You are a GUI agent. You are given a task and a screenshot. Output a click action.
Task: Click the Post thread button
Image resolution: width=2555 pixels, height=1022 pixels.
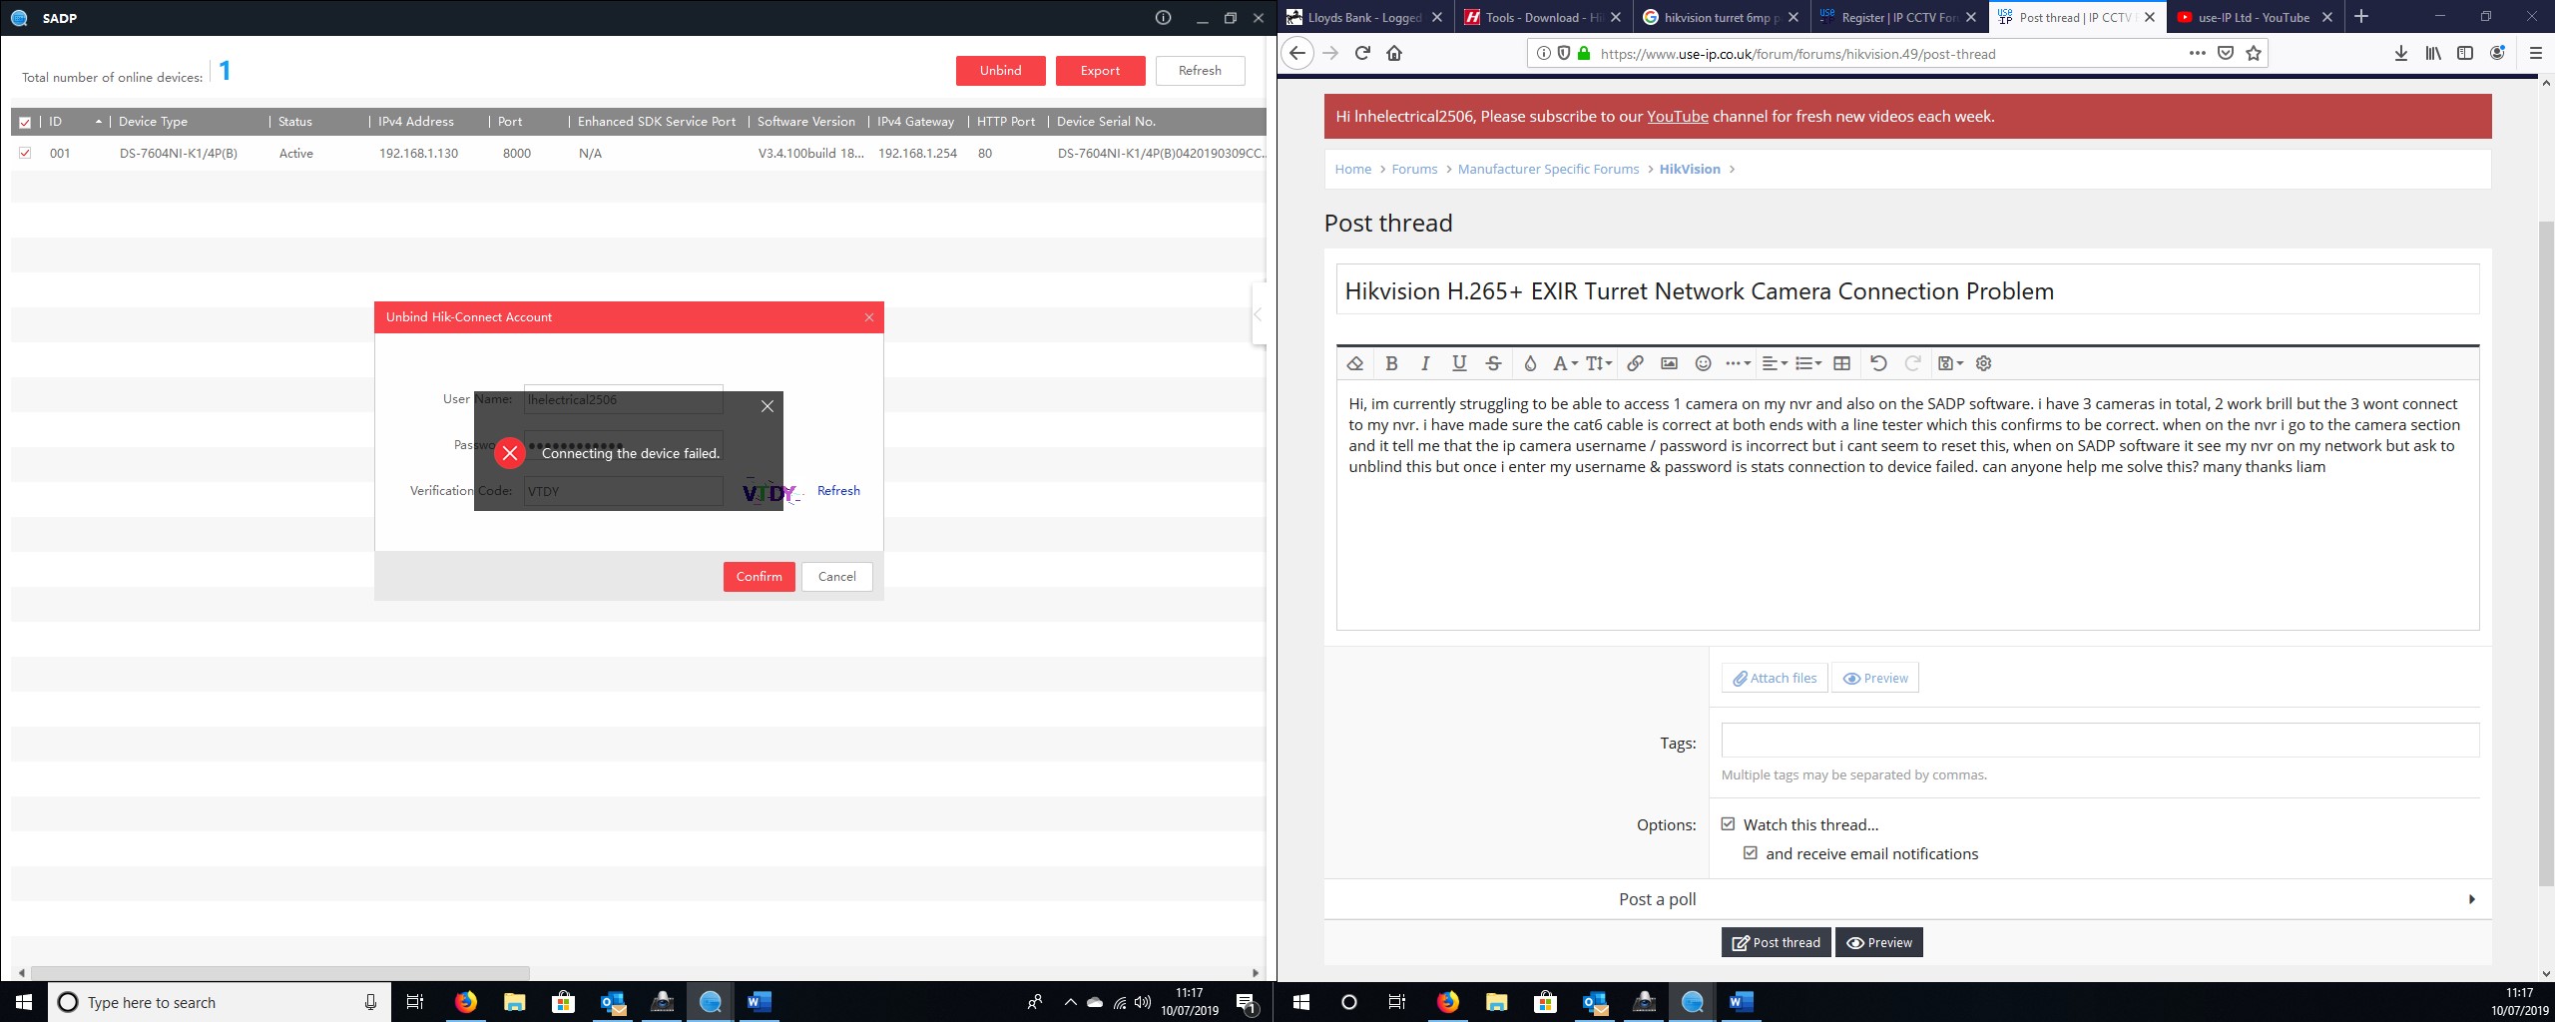[1776, 942]
